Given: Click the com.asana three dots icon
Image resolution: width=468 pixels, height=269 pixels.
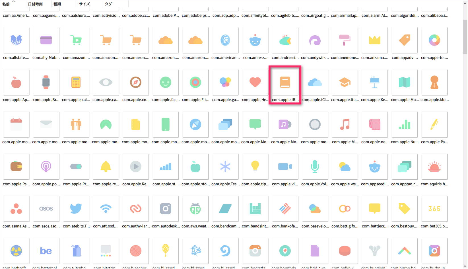Looking at the screenshot, I should pos(16,209).
